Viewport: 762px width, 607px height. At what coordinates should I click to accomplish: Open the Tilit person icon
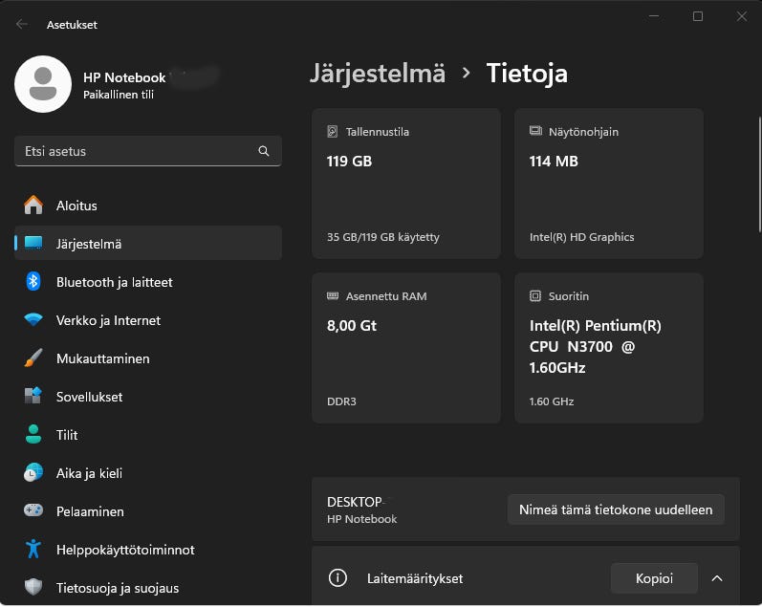[x=33, y=435]
